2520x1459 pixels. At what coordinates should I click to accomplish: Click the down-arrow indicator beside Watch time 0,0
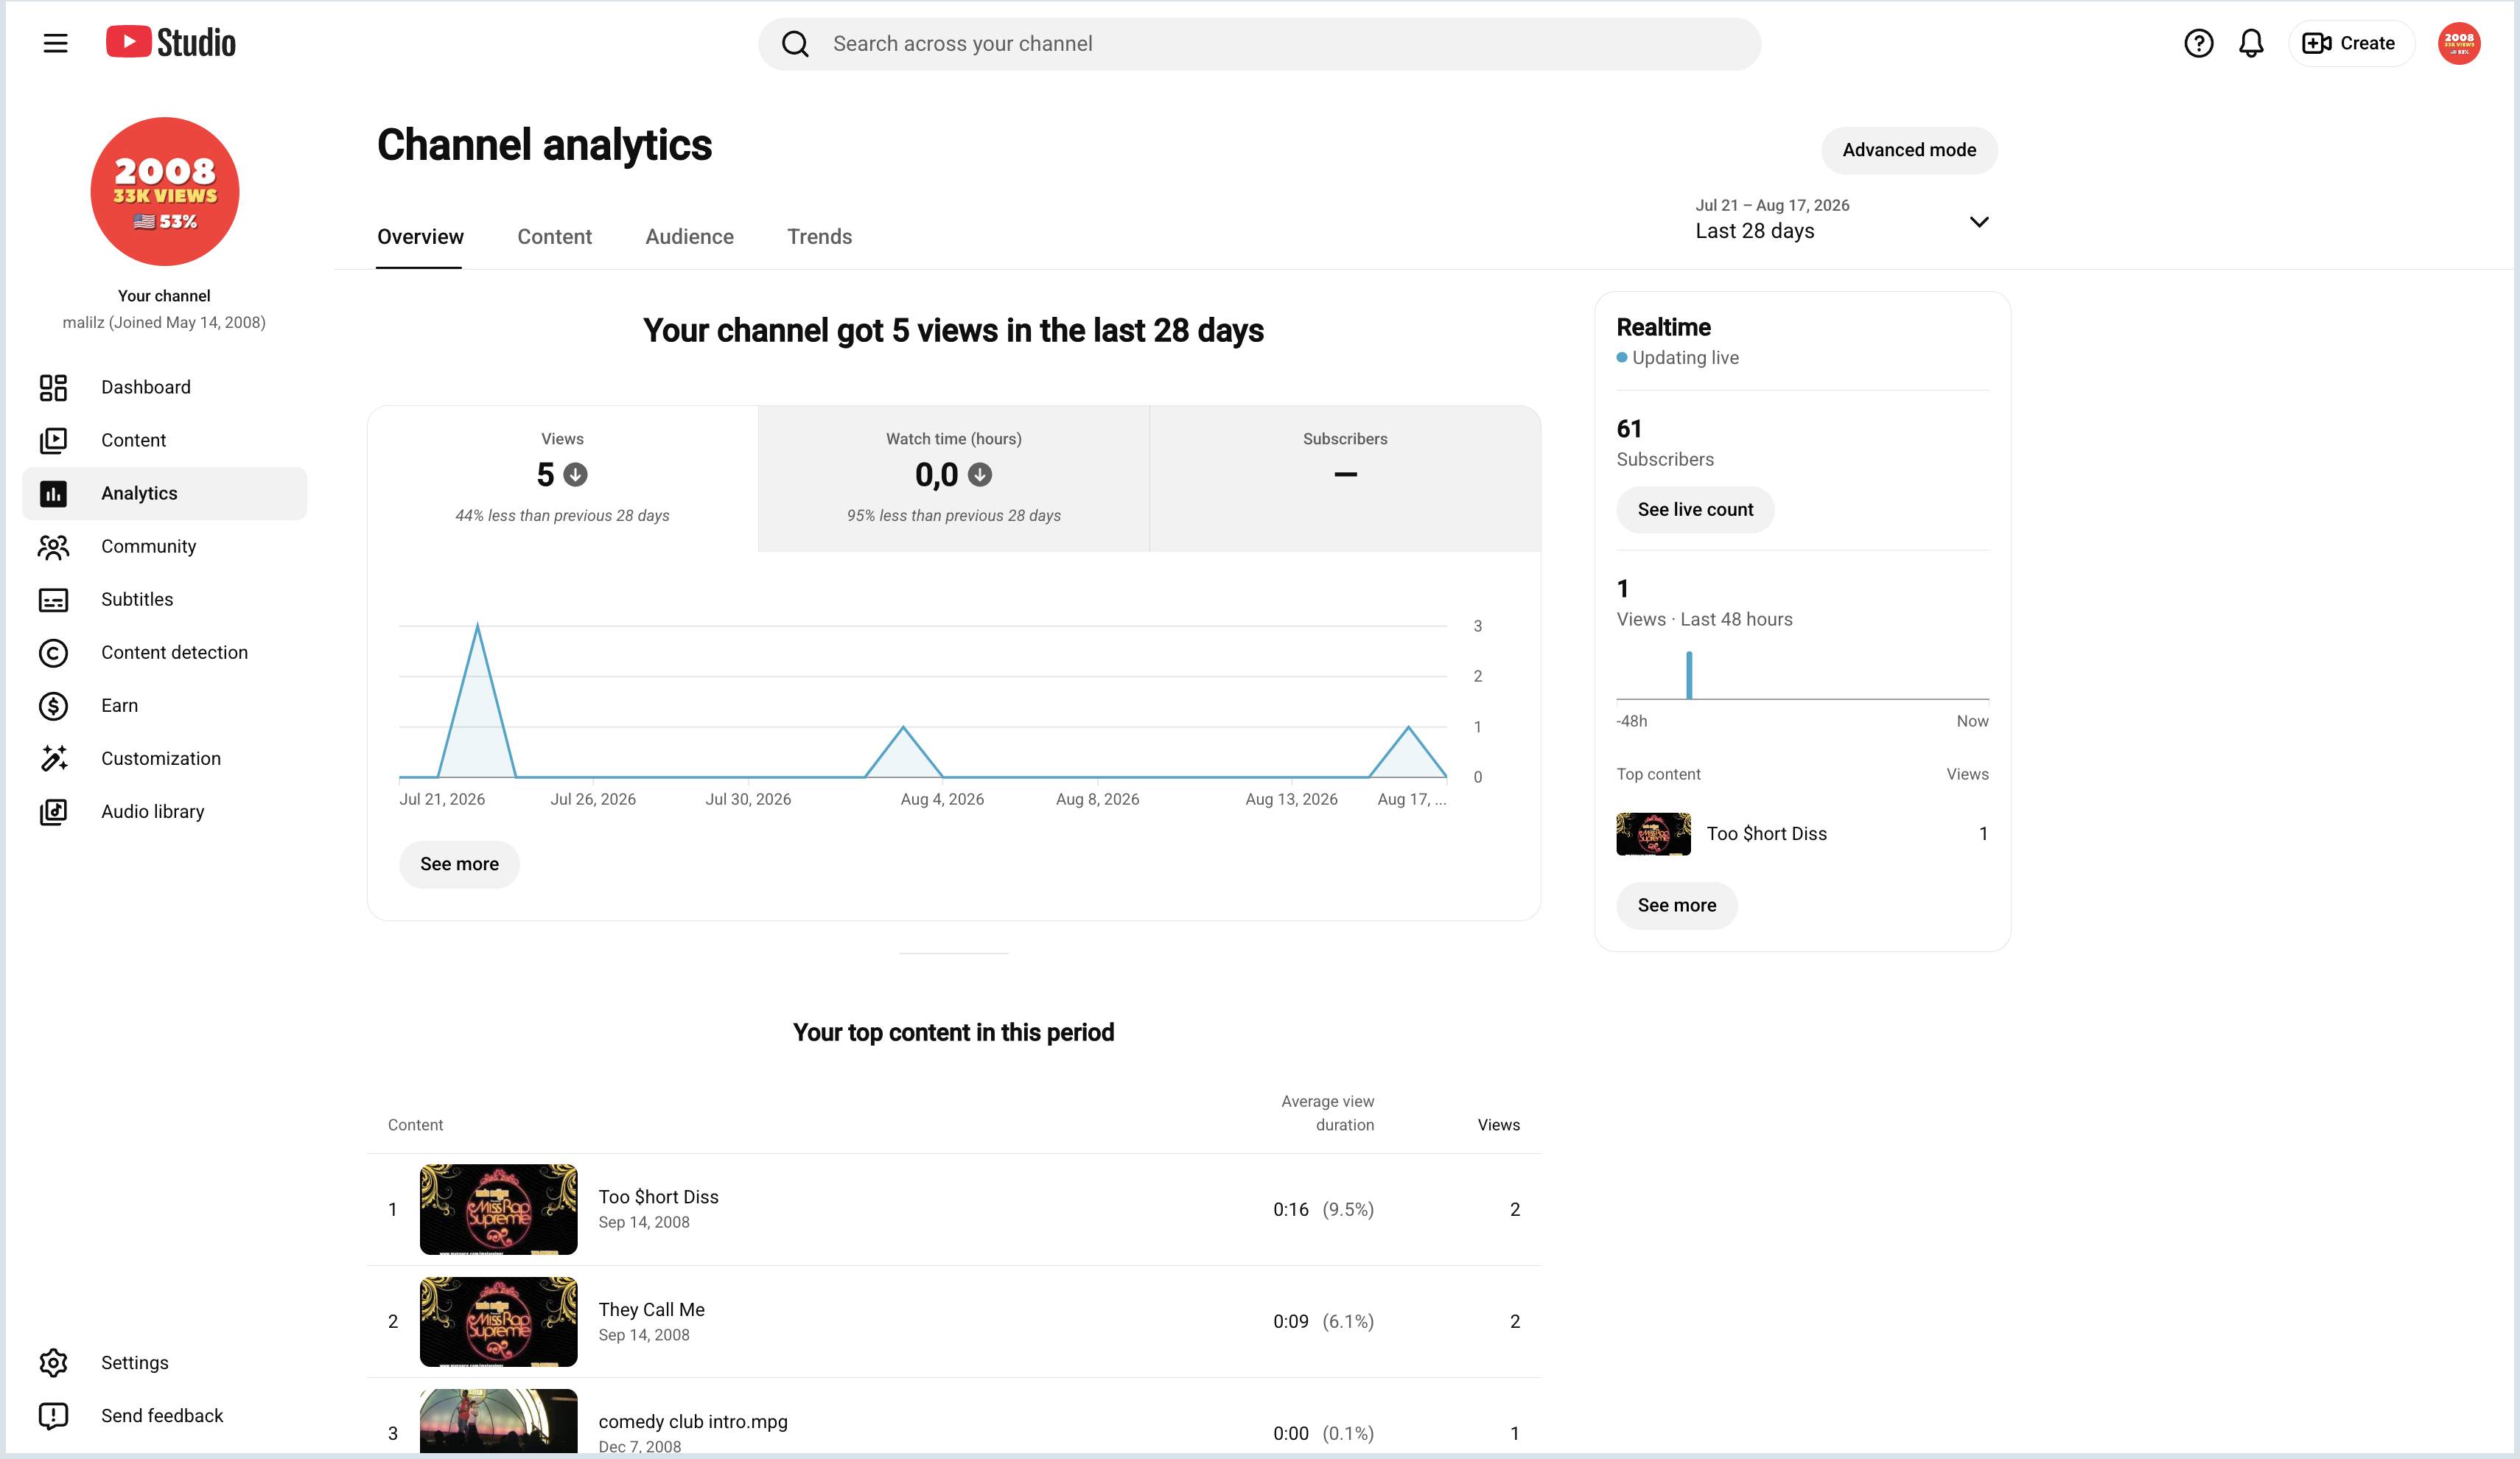(980, 475)
